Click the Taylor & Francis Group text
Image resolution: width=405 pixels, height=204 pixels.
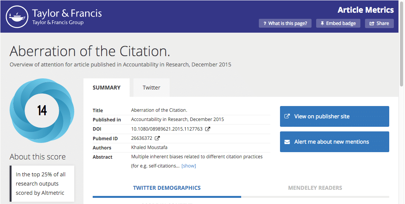click(58, 22)
